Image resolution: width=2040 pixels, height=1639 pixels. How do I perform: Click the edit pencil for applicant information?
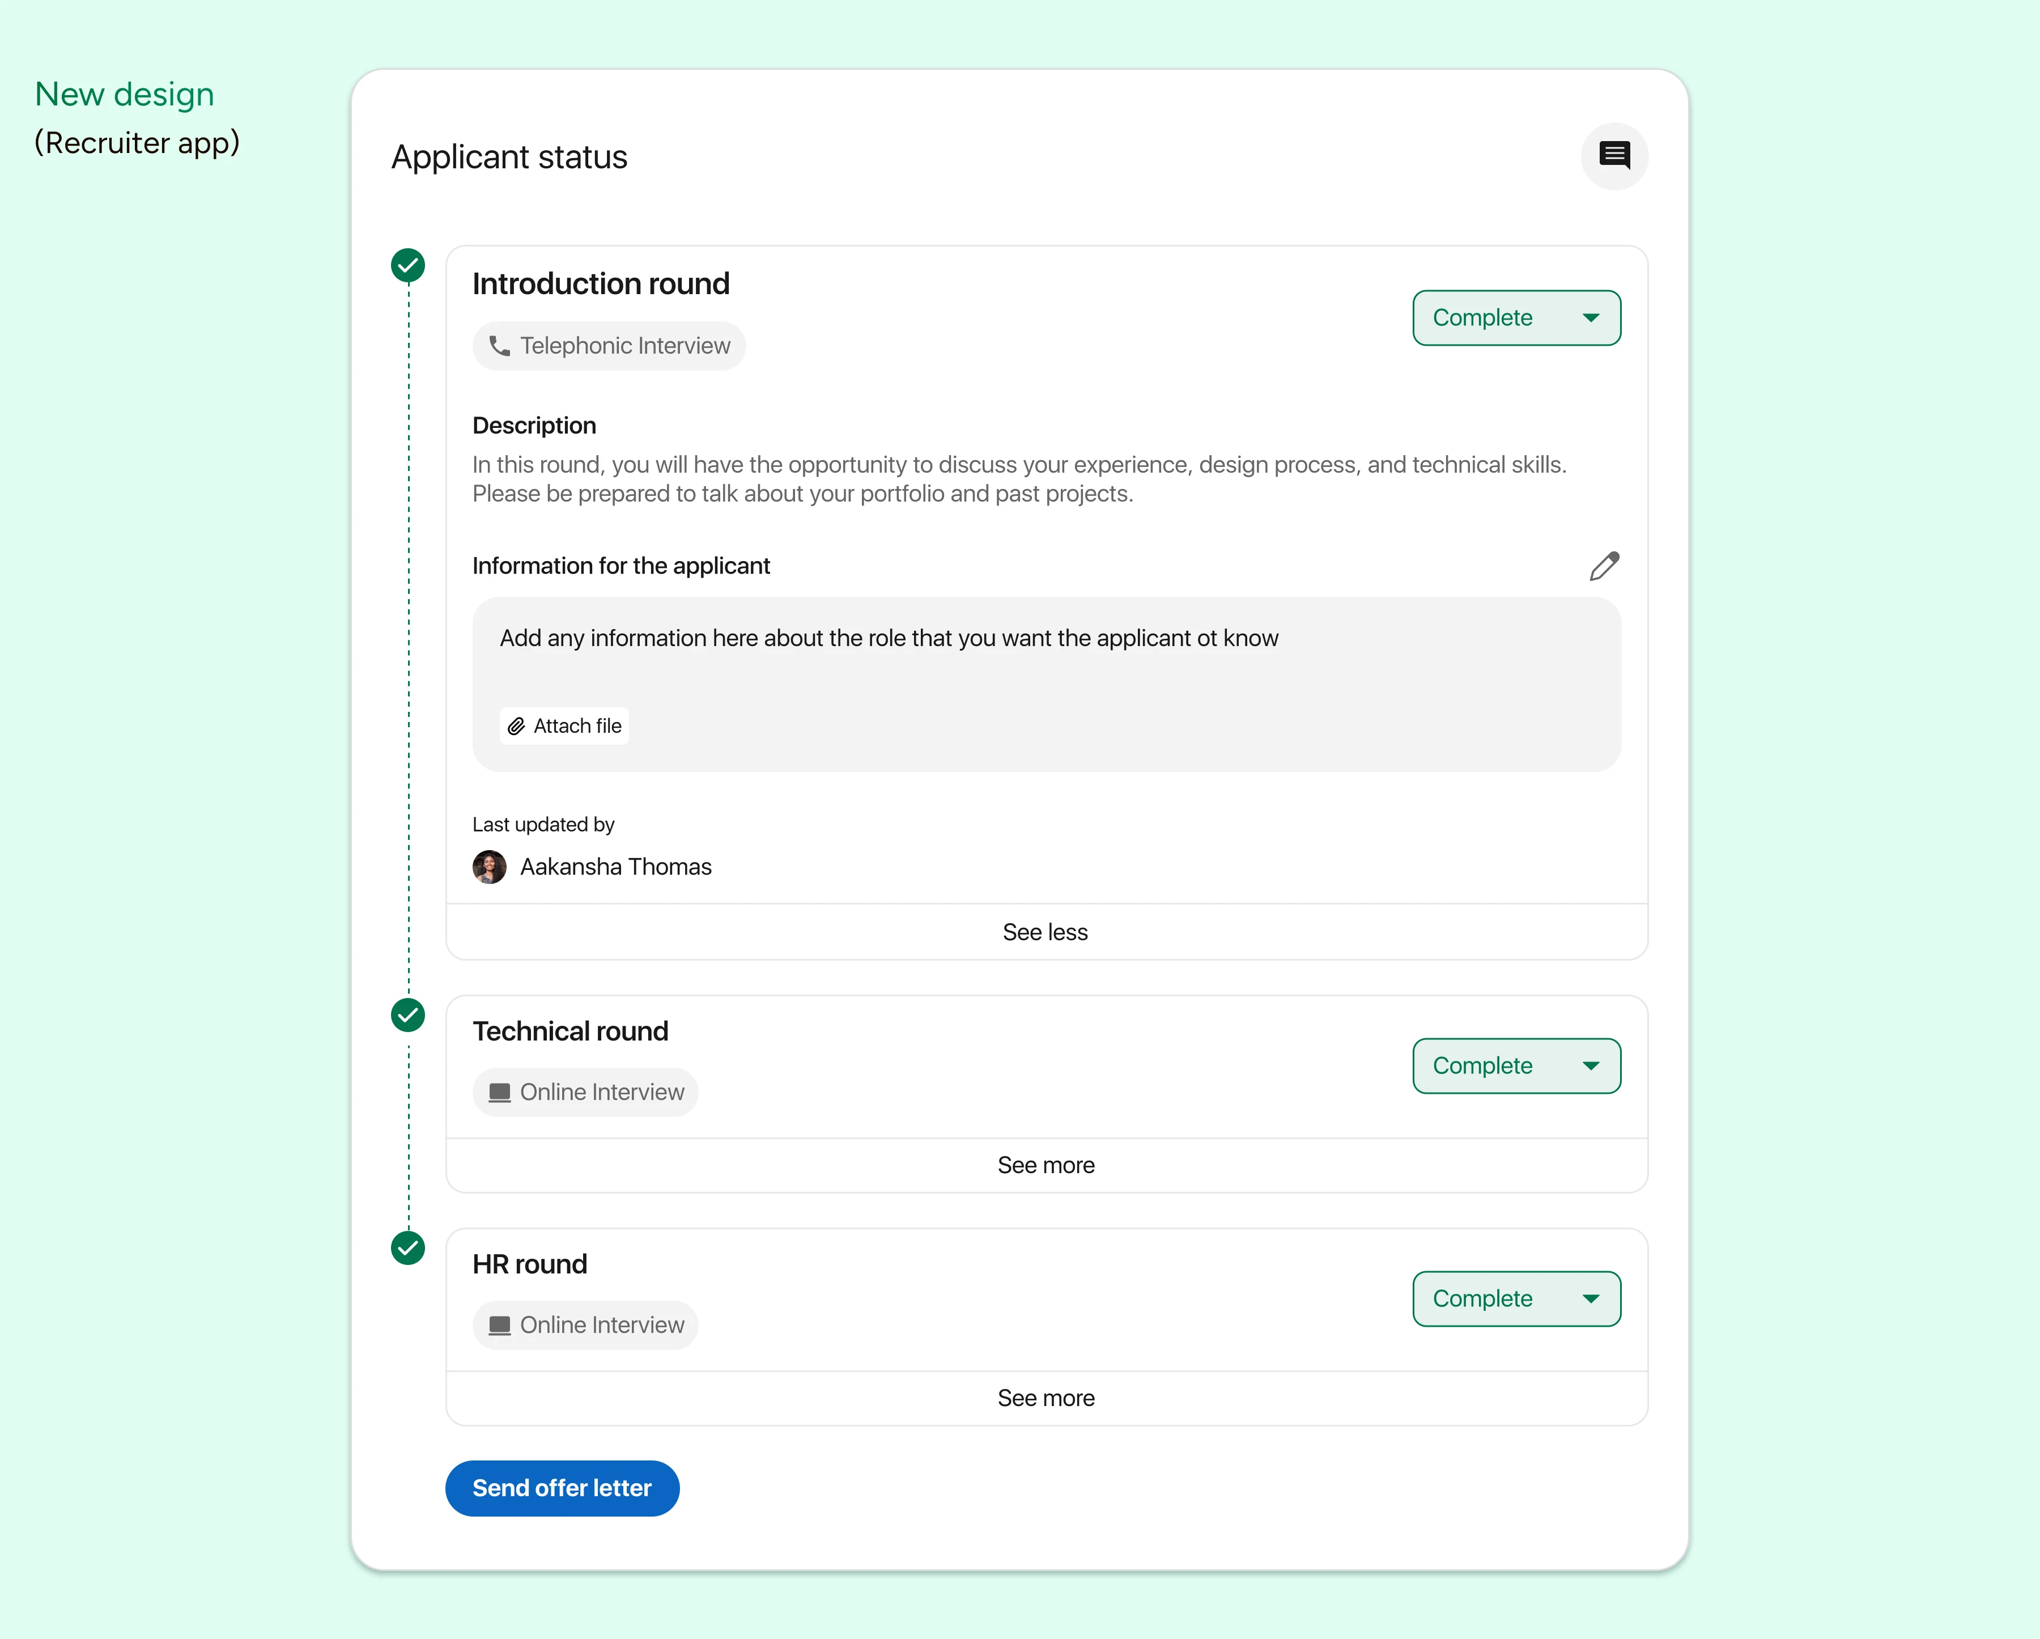tap(1604, 566)
